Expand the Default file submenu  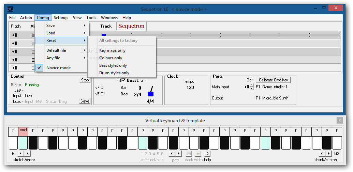[61, 50]
